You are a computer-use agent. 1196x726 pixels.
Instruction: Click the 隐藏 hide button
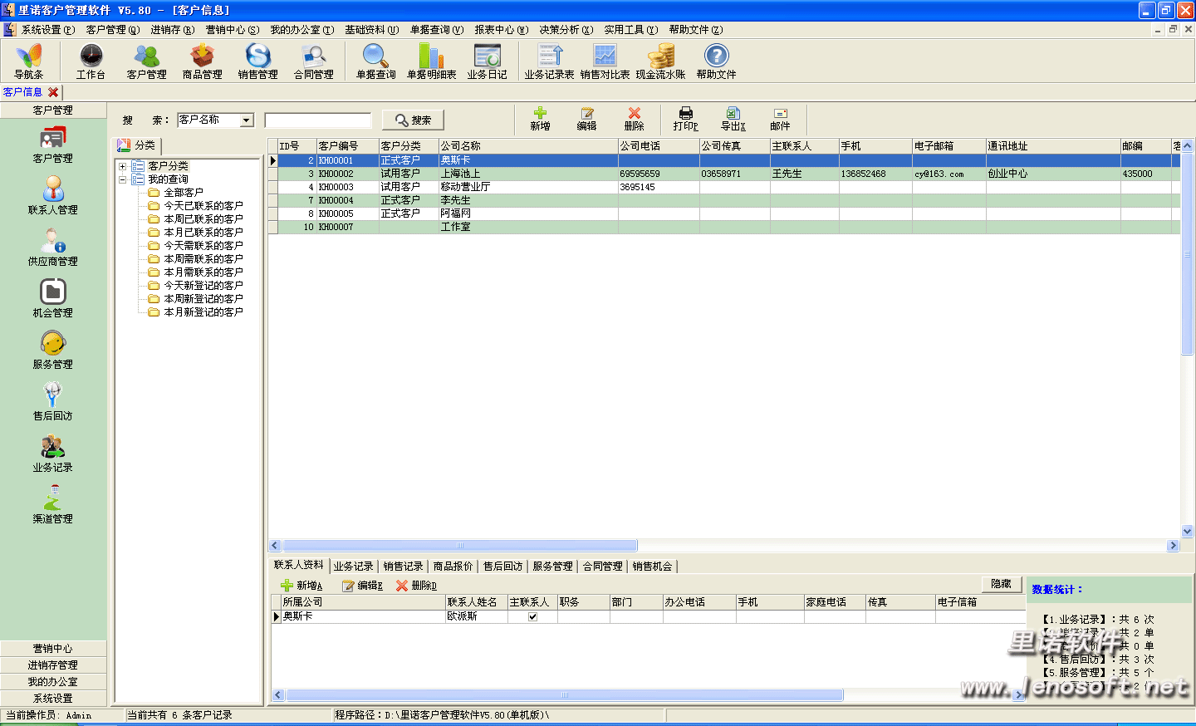[1001, 584]
